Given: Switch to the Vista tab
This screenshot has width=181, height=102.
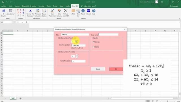Looking at the screenshot, I should [x=61, y=6].
